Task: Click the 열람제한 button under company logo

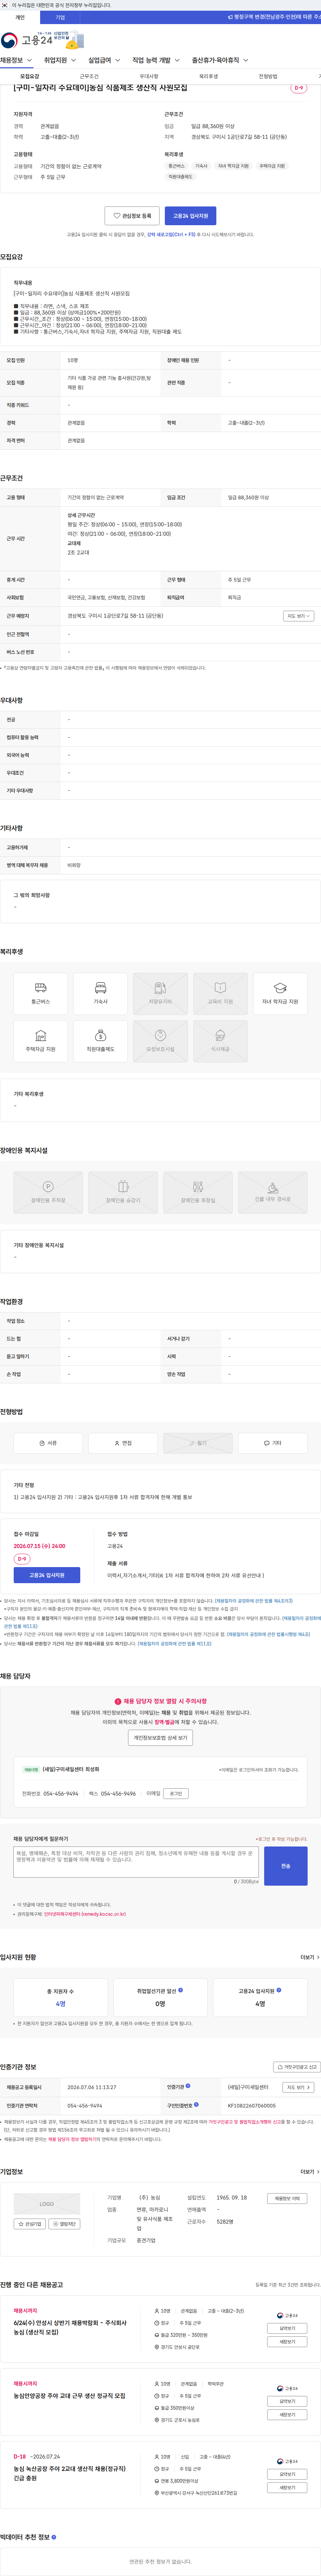Action: [64, 2224]
